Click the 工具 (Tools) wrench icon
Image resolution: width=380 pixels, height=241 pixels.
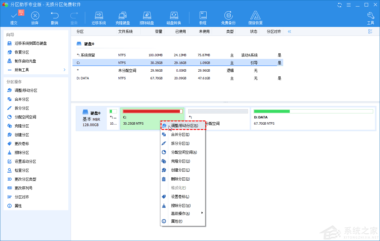click(x=370, y=17)
